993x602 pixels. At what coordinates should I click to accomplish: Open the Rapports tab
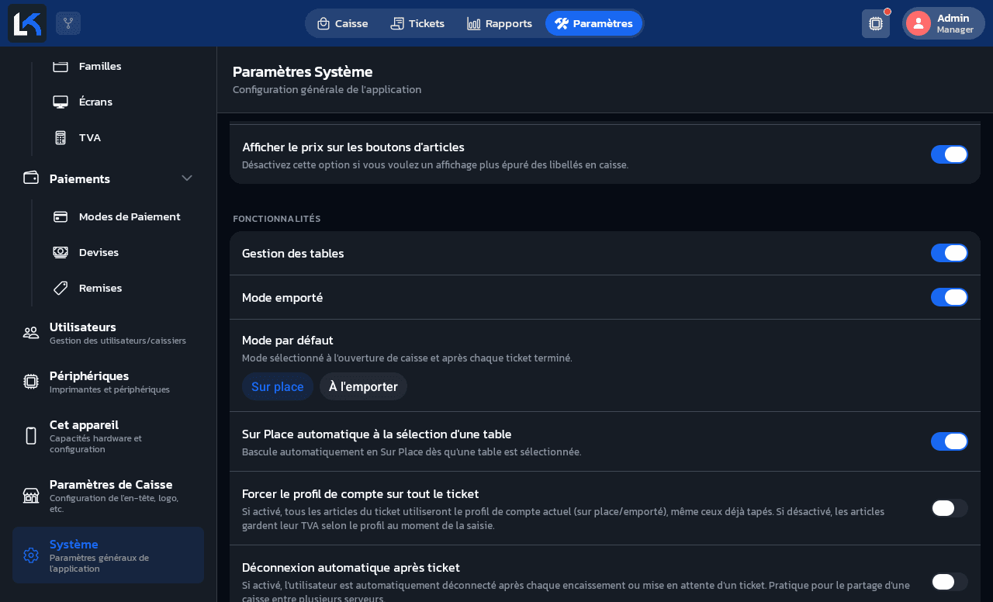pos(500,23)
